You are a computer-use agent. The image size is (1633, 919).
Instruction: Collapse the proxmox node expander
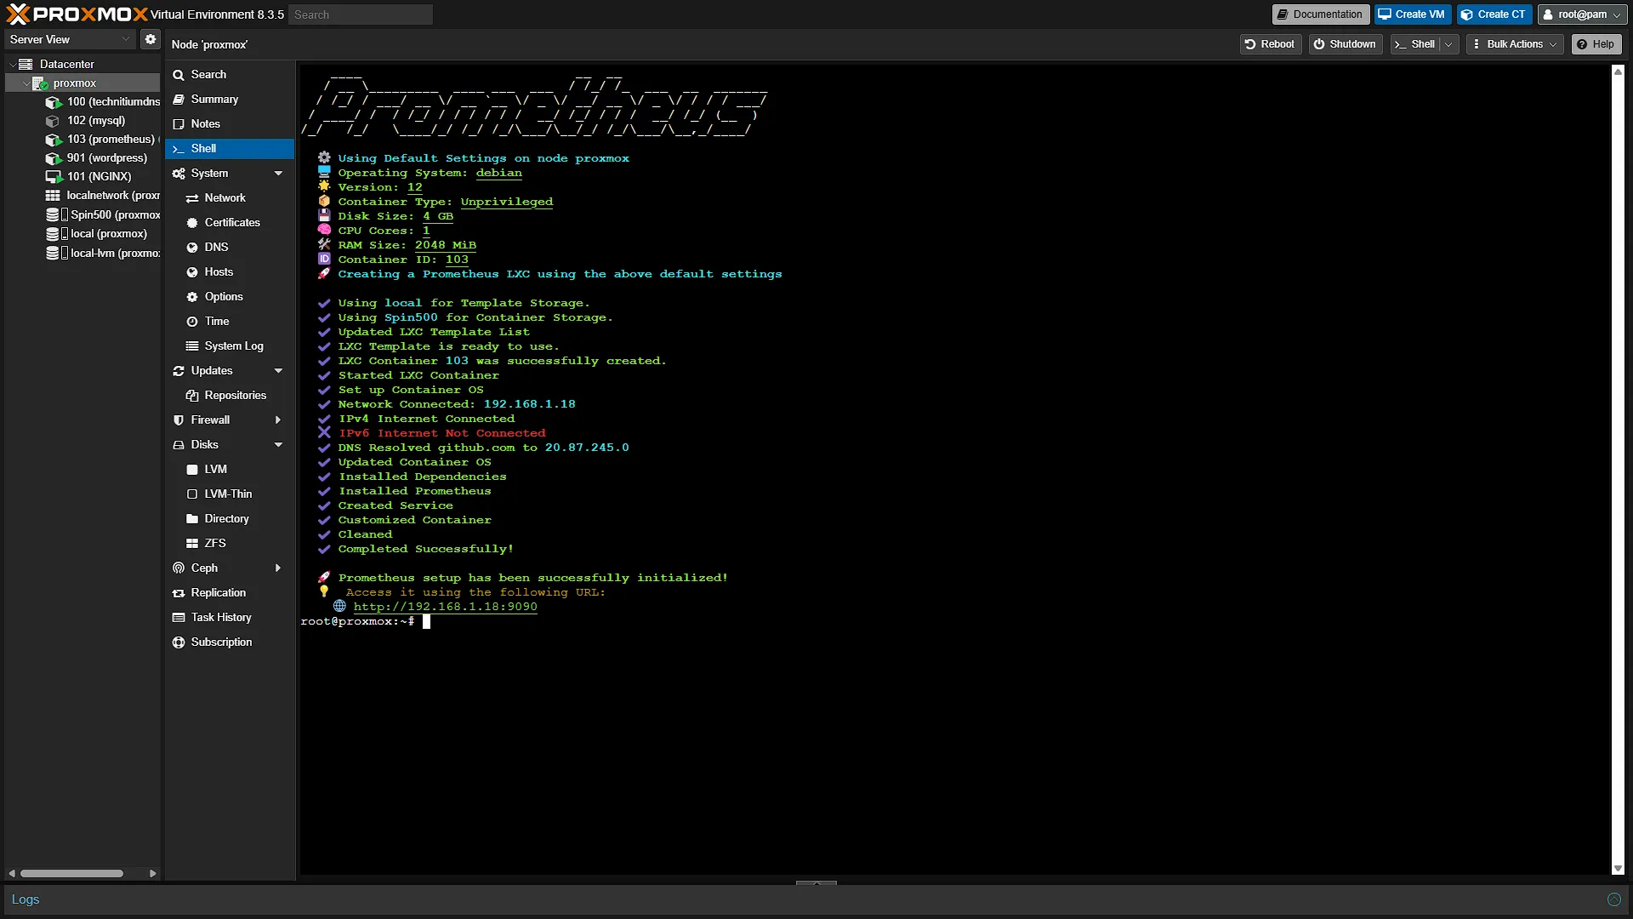coord(26,83)
